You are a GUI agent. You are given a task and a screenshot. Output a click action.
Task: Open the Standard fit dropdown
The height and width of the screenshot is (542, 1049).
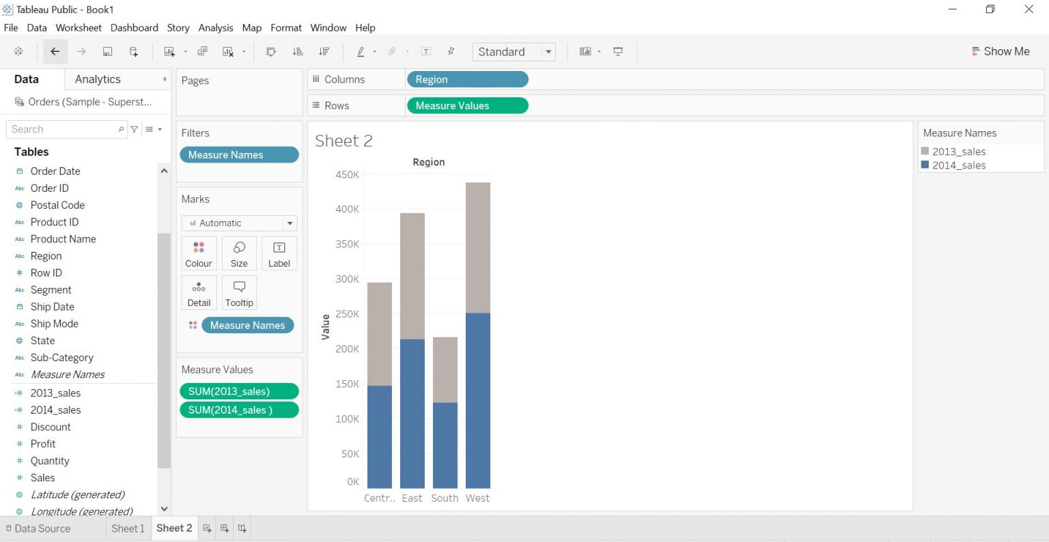tap(548, 51)
